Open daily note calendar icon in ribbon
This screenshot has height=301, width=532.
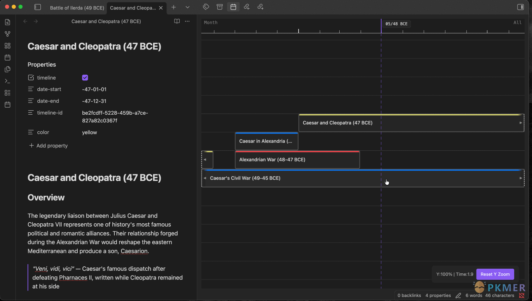7,58
